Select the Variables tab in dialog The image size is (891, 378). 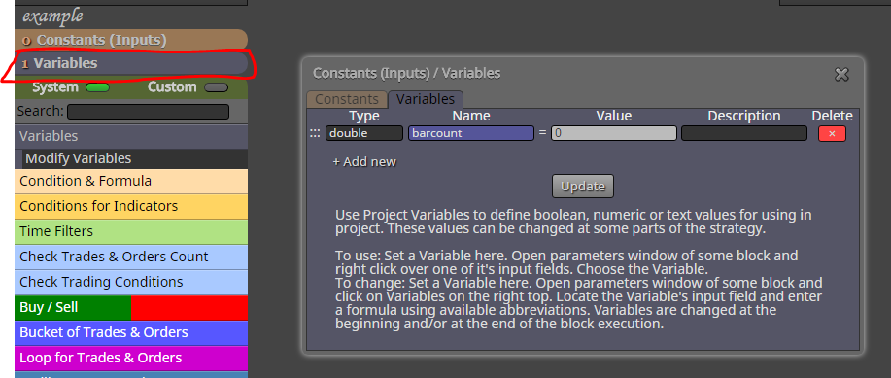pyautogui.click(x=426, y=99)
